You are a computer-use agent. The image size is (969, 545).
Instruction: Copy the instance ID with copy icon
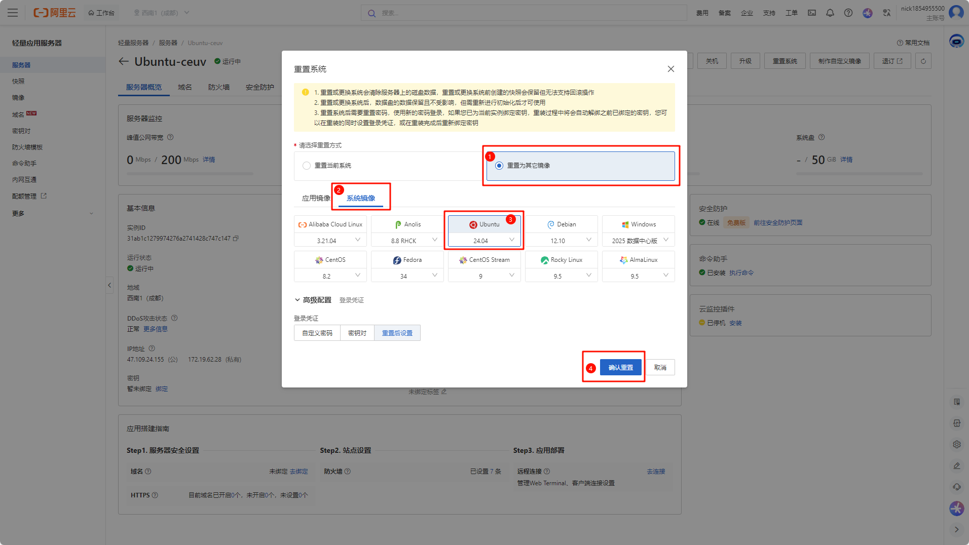(236, 238)
